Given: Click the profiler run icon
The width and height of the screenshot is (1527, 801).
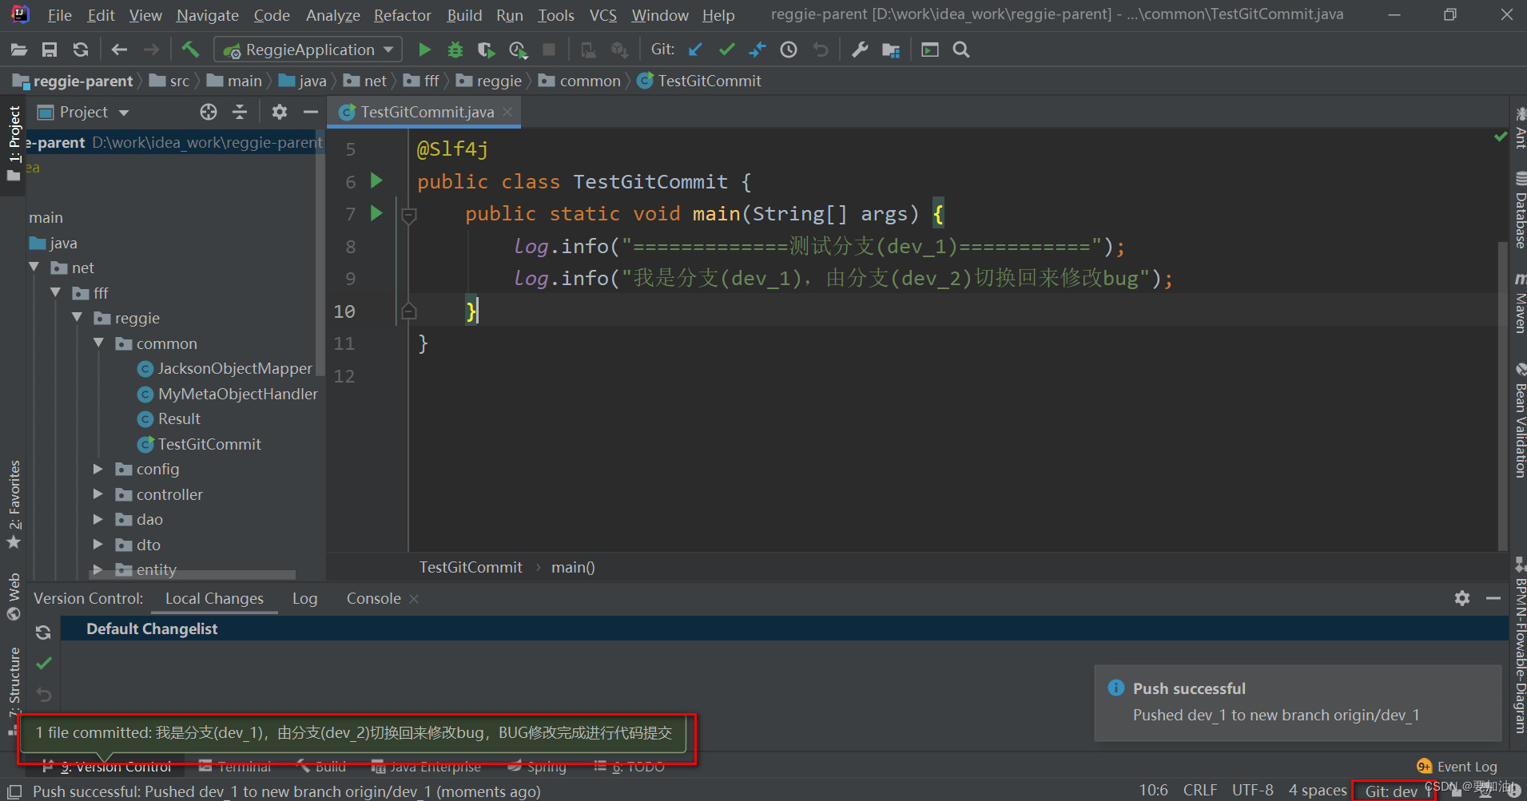Looking at the screenshot, I should coord(518,50).
